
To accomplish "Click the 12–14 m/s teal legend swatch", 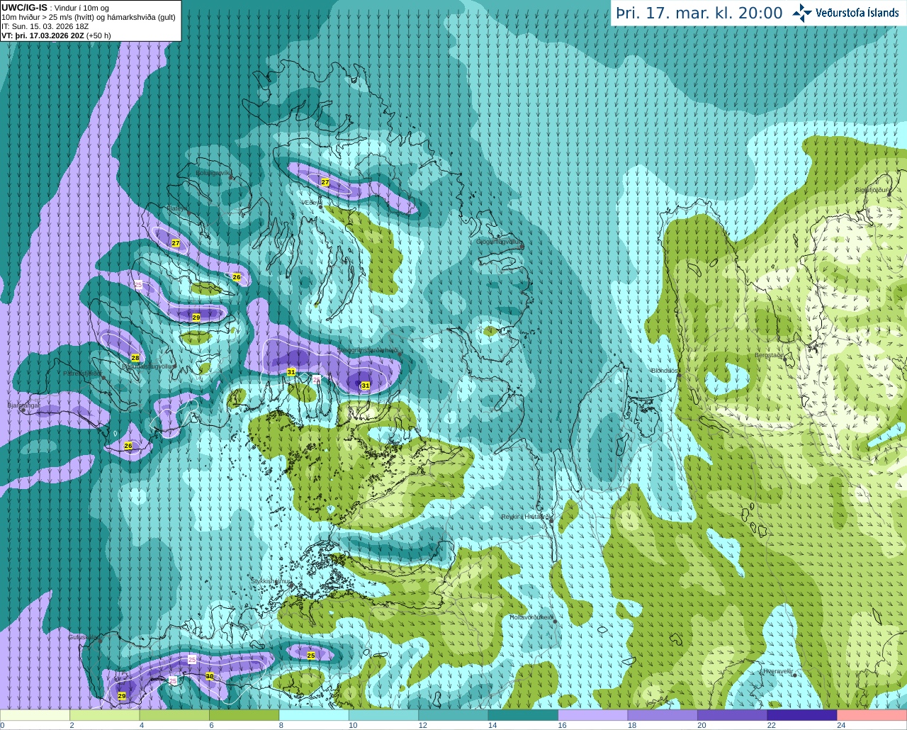I will (x=453, y=715).
